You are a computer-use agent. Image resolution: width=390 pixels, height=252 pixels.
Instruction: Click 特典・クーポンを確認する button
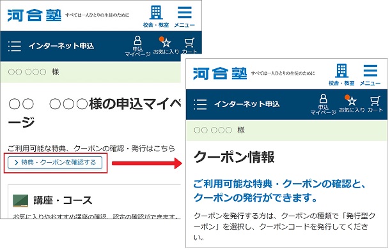(x=55, y=163)
